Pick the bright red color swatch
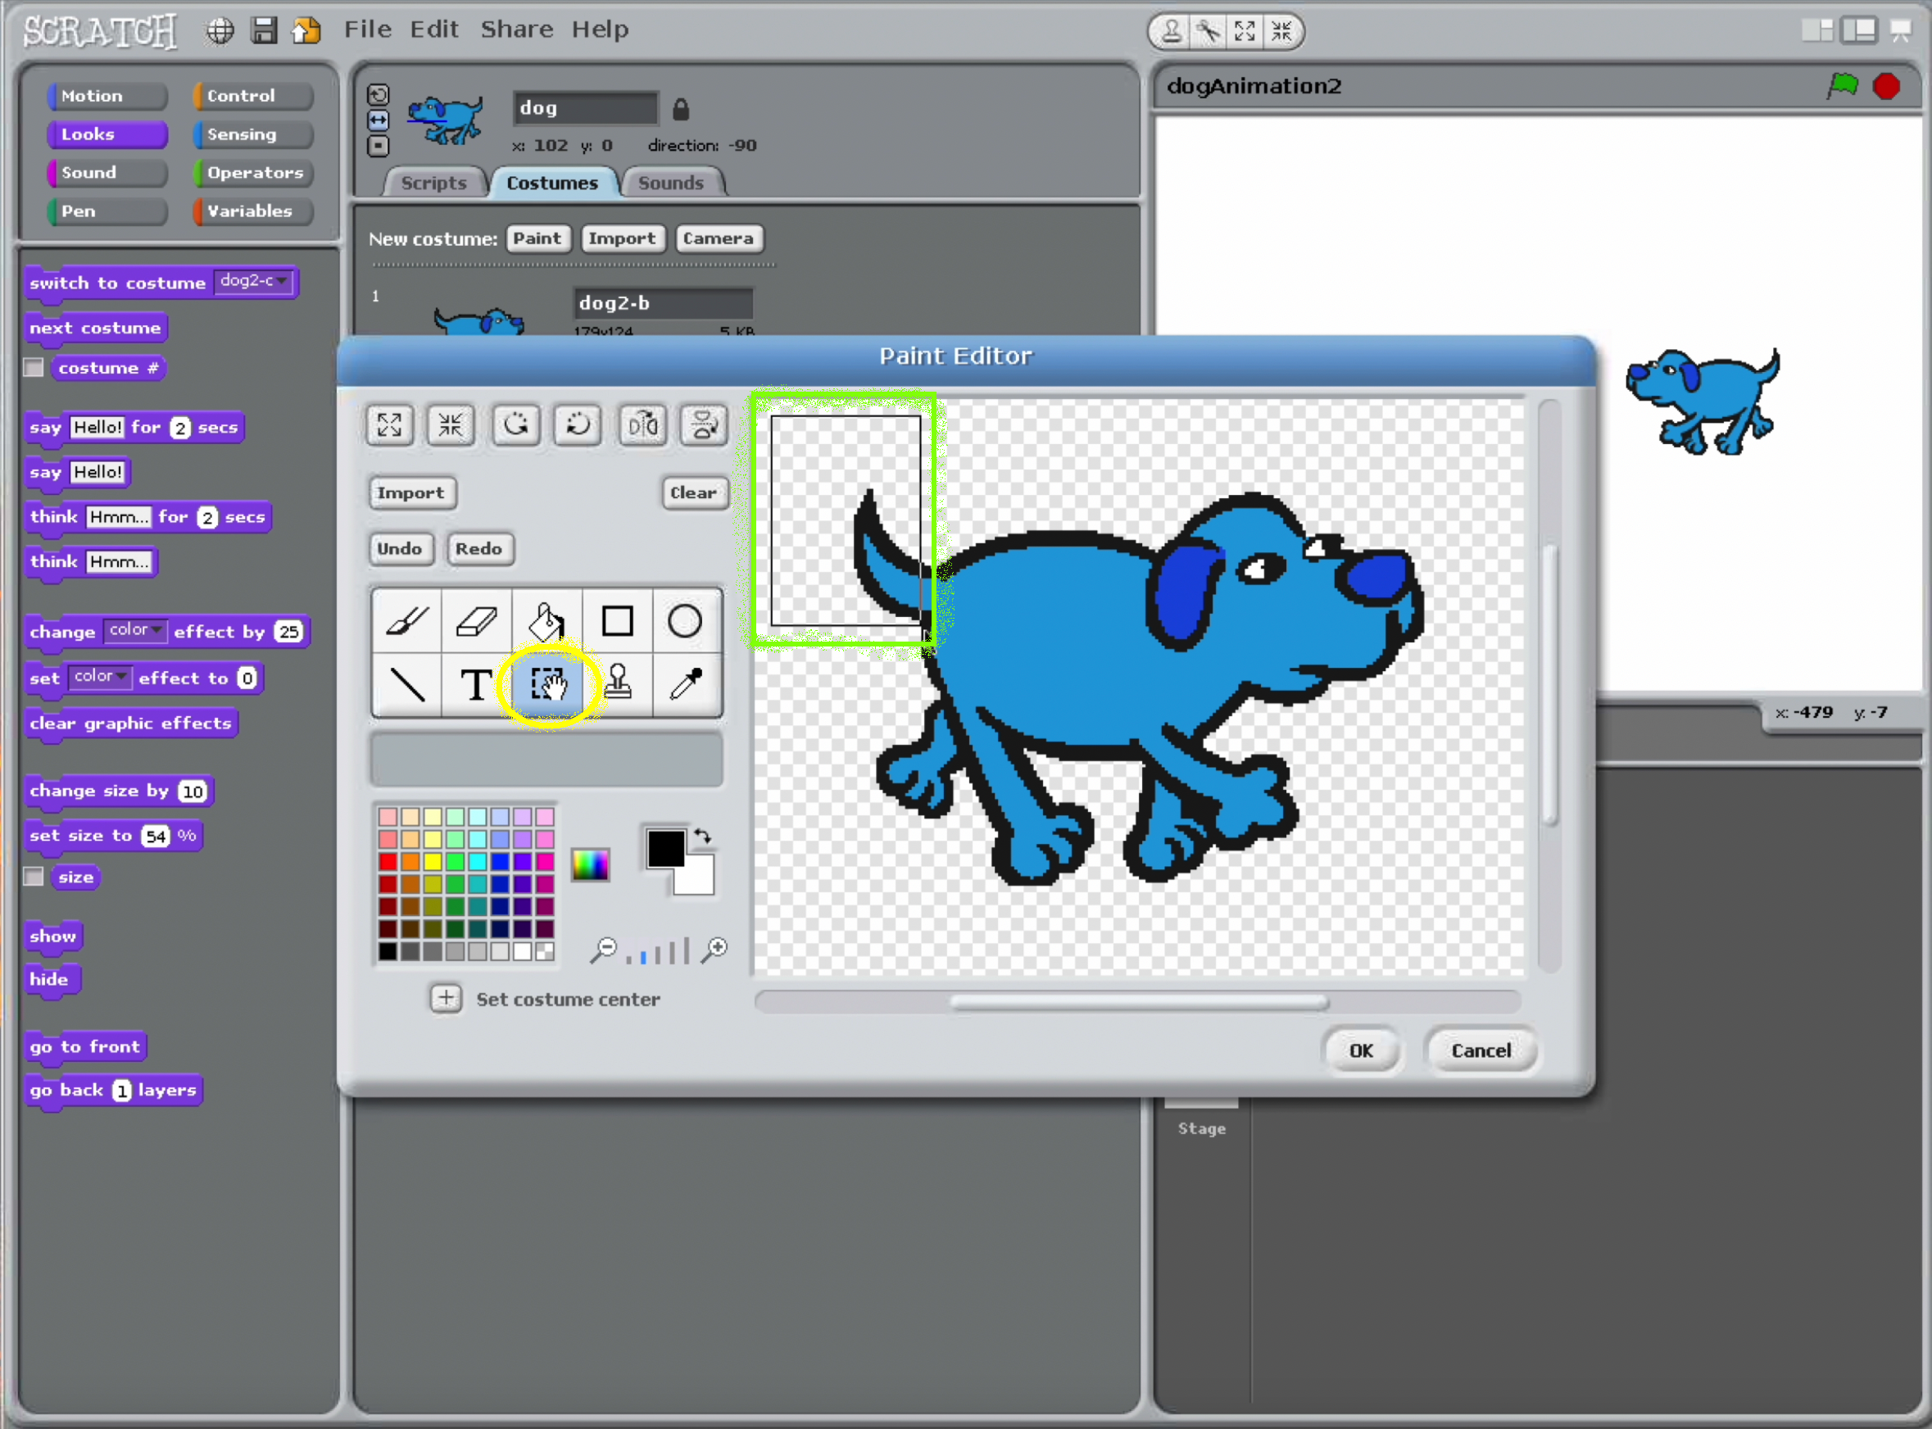1932x1429 pixels. [x=388, y=861]
